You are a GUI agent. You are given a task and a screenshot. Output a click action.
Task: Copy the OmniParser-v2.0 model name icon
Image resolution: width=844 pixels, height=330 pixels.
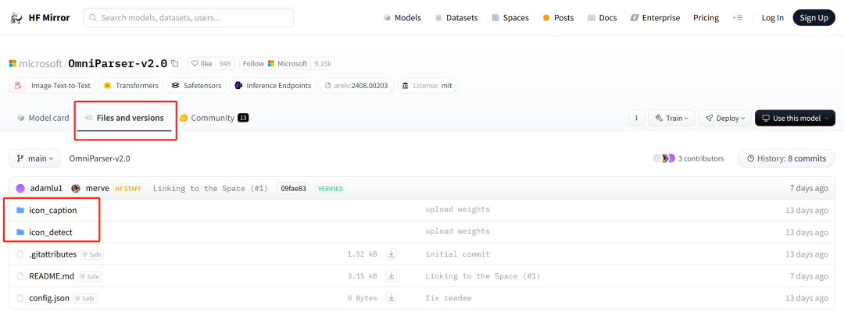tap(174, 63)
